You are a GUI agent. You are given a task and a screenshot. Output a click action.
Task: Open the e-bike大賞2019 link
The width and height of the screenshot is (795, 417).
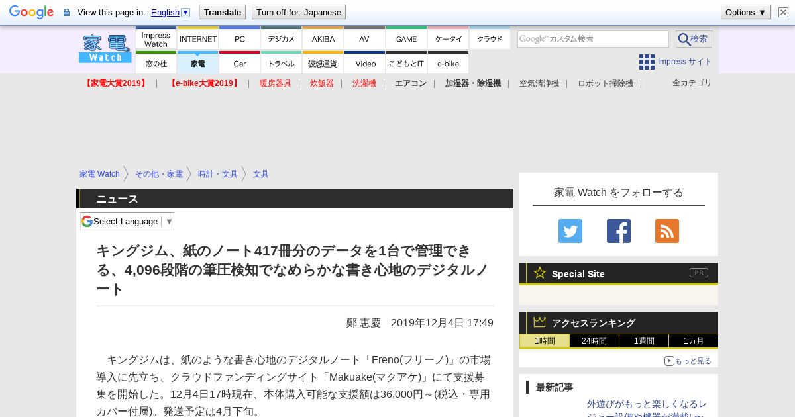pos(203,83)
